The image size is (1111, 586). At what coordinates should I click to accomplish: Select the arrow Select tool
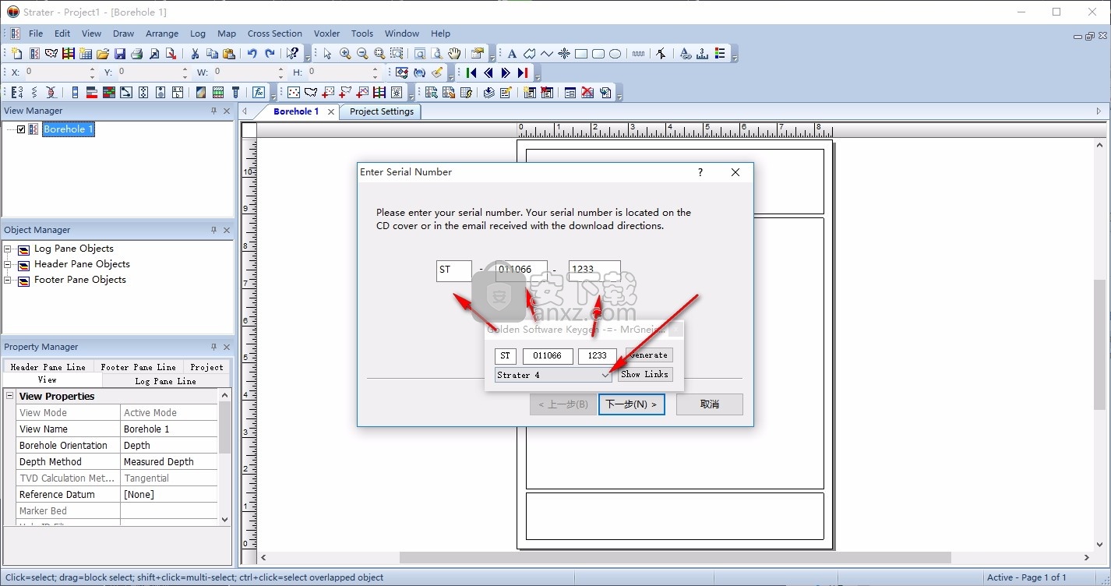coord(328,54)
